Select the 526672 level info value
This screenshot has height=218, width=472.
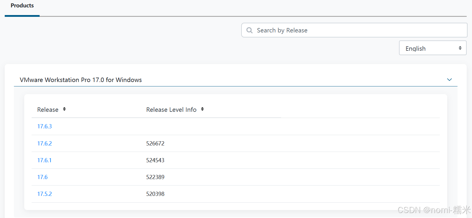(155, 143)
